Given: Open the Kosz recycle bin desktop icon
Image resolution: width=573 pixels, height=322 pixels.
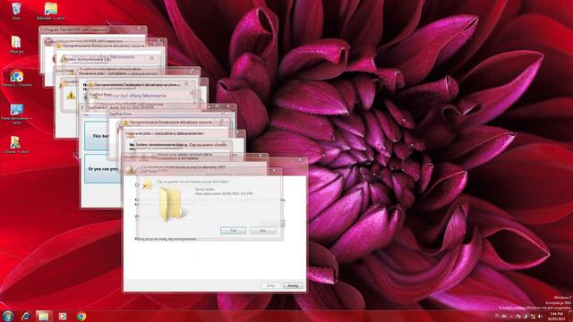Looking at the screenshot, I should coord(16,11).
